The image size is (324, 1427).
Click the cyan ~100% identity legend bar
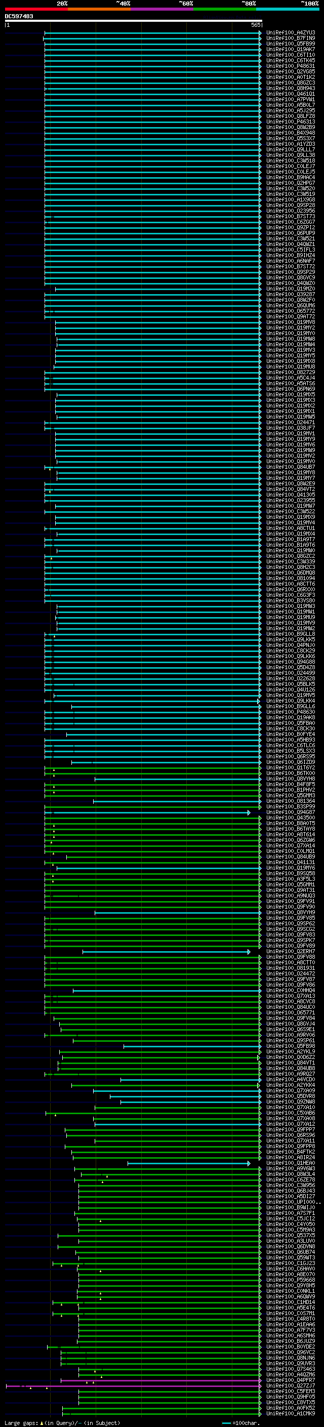click(x=288, y=9)
